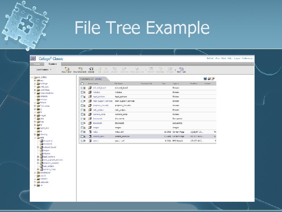The height and width of the screenshot is (212, 282).
Task: Click the Upload toolbar icon
Action: (91, 69)
